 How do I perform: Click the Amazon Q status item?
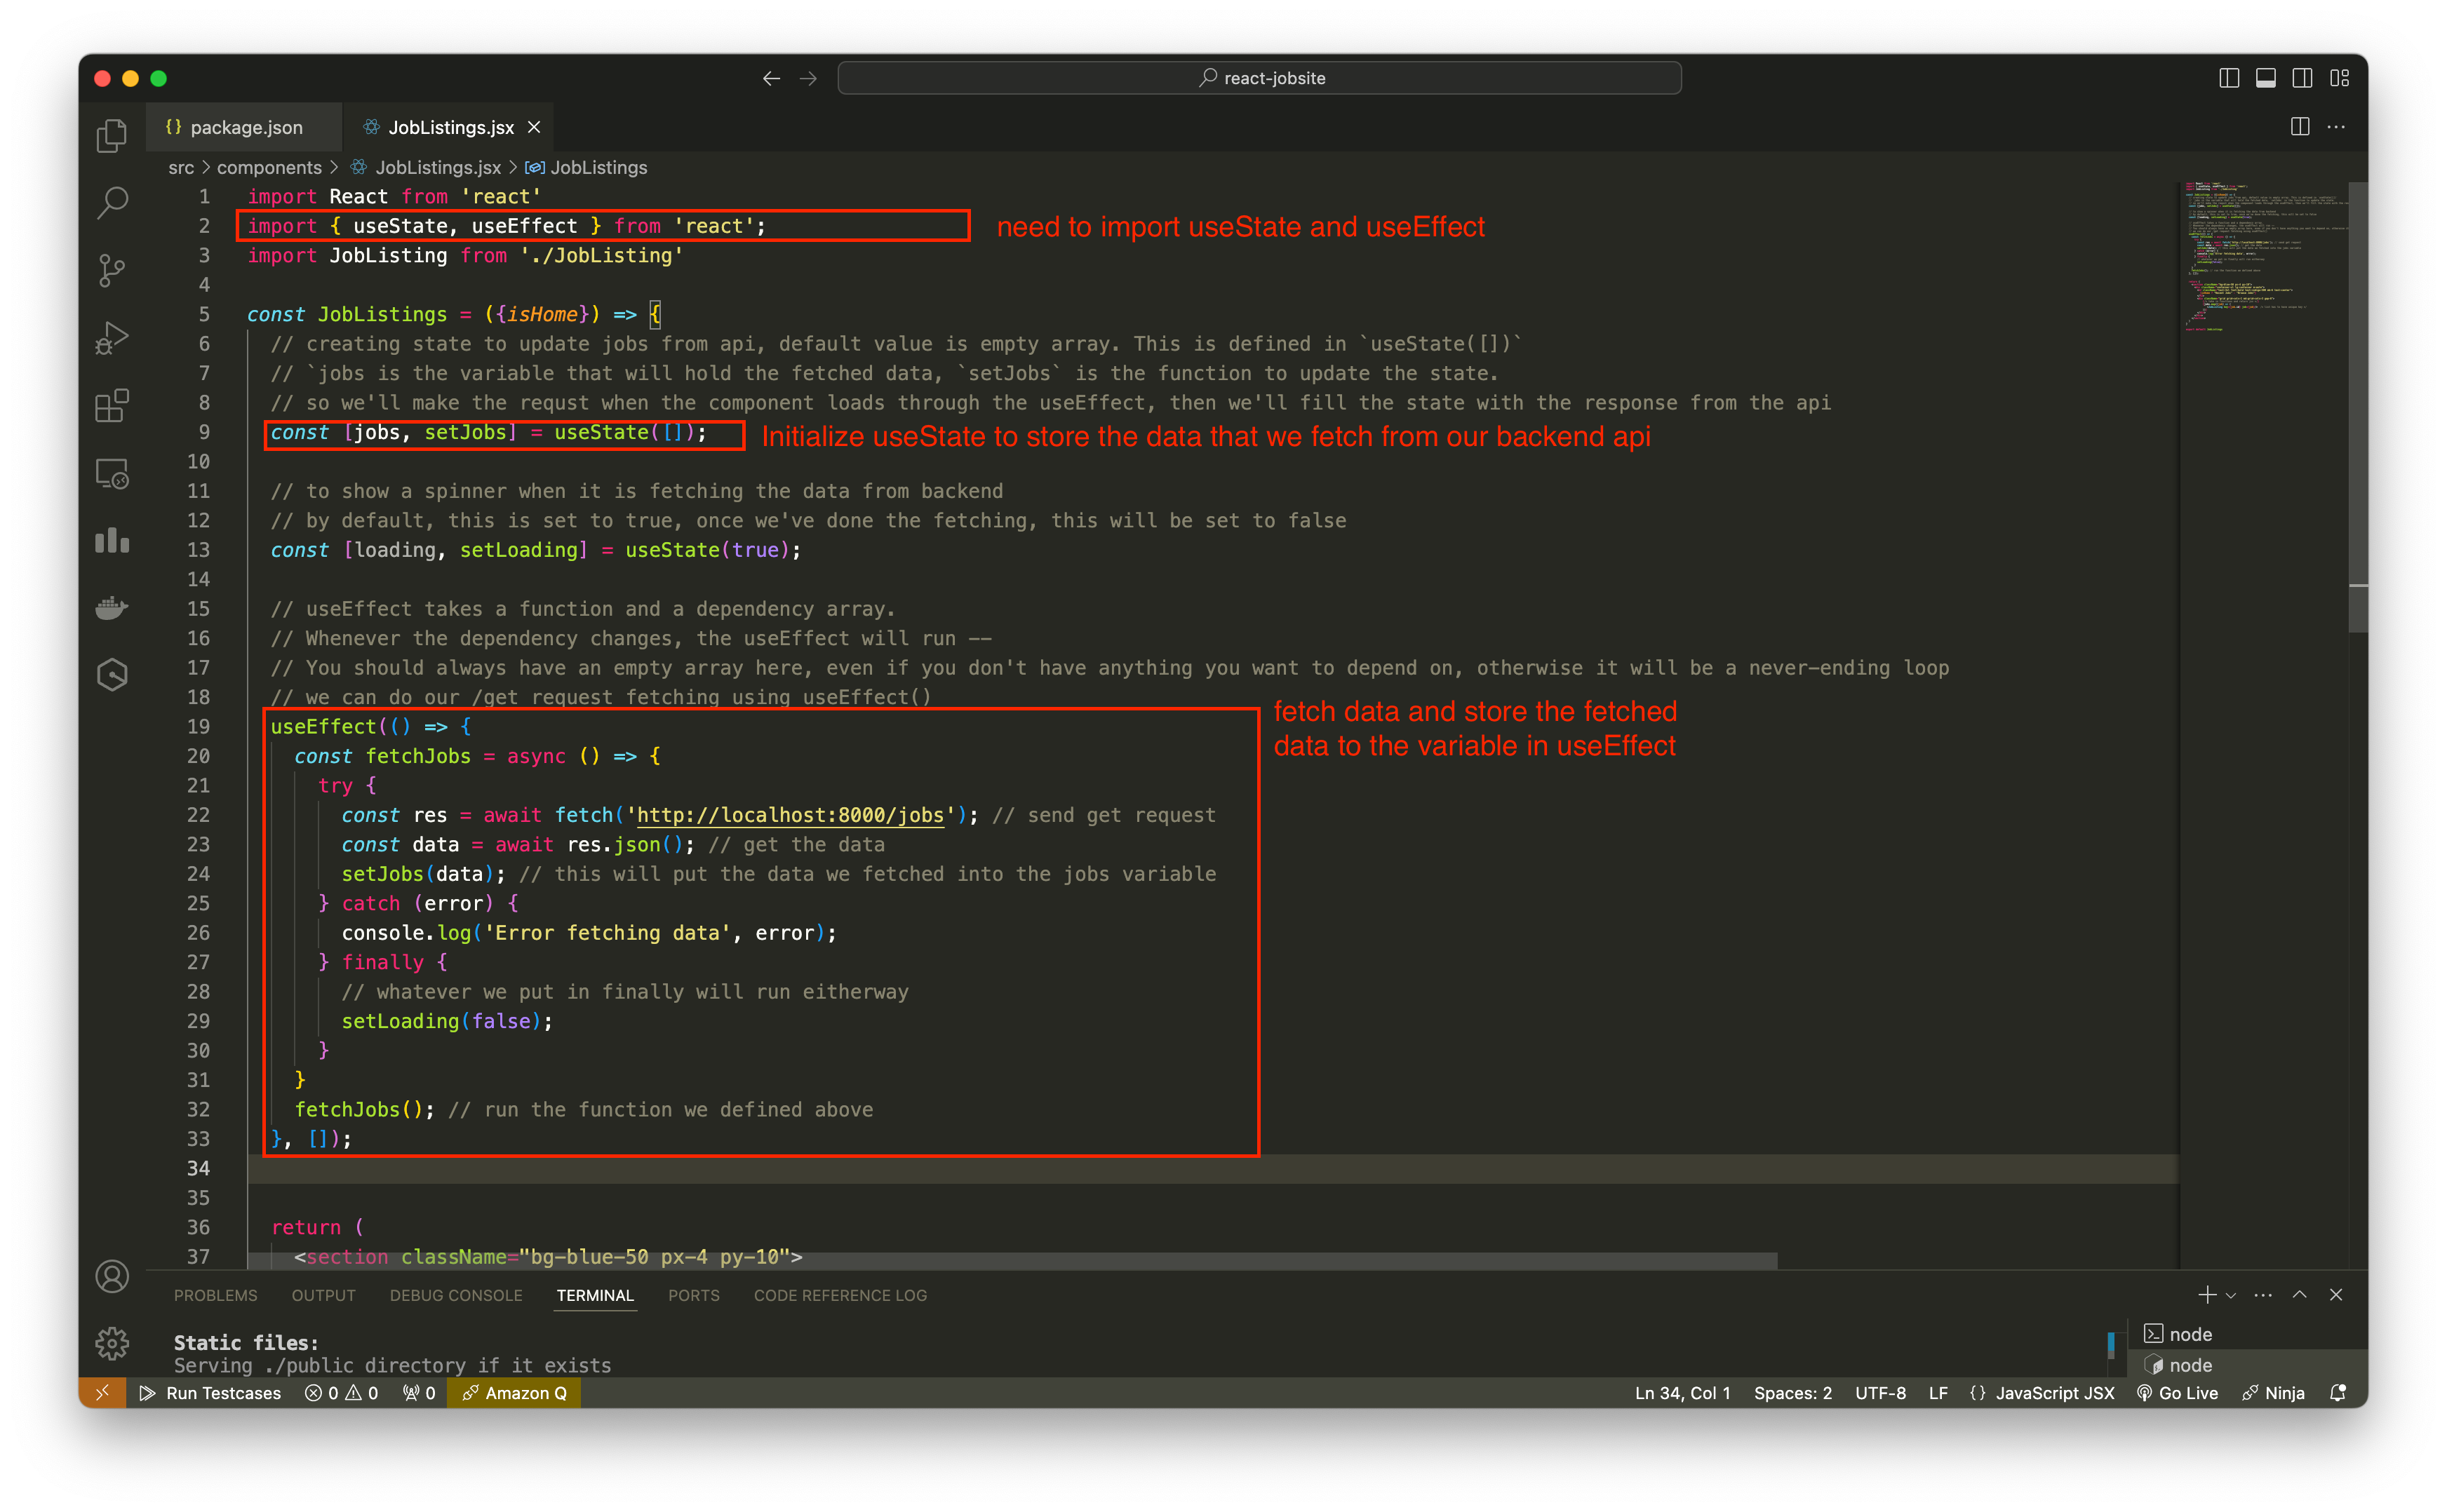(x=514, y=1393)
